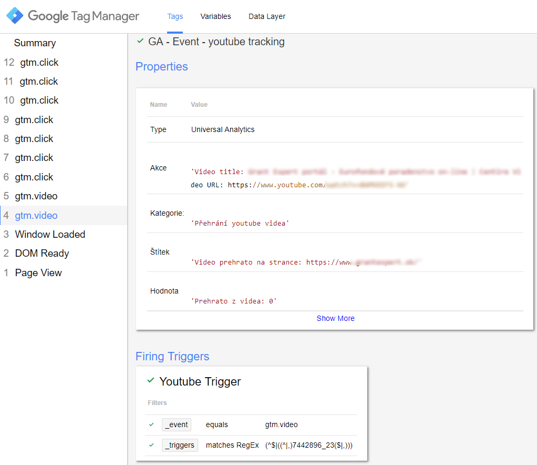
Task: Select the highlighted event 4 gtm.video
Action: pyautogui.click(x=64, y=215)
